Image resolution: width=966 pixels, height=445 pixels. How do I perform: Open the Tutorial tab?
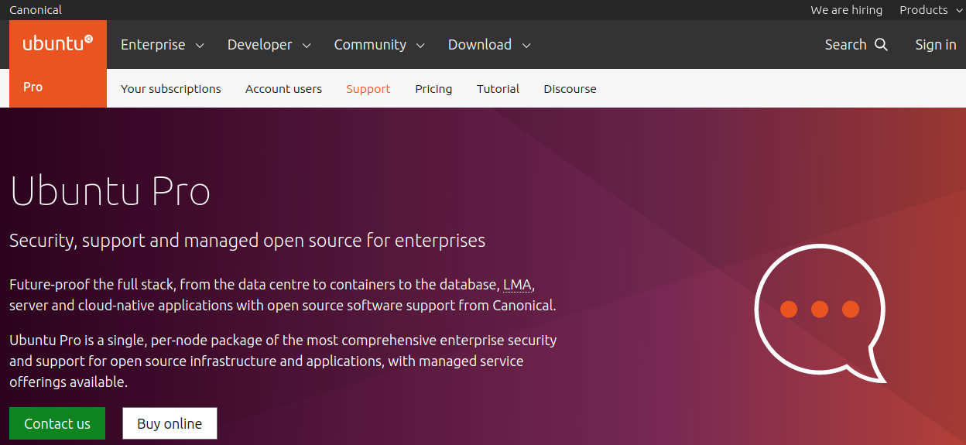tap(498, 89)
